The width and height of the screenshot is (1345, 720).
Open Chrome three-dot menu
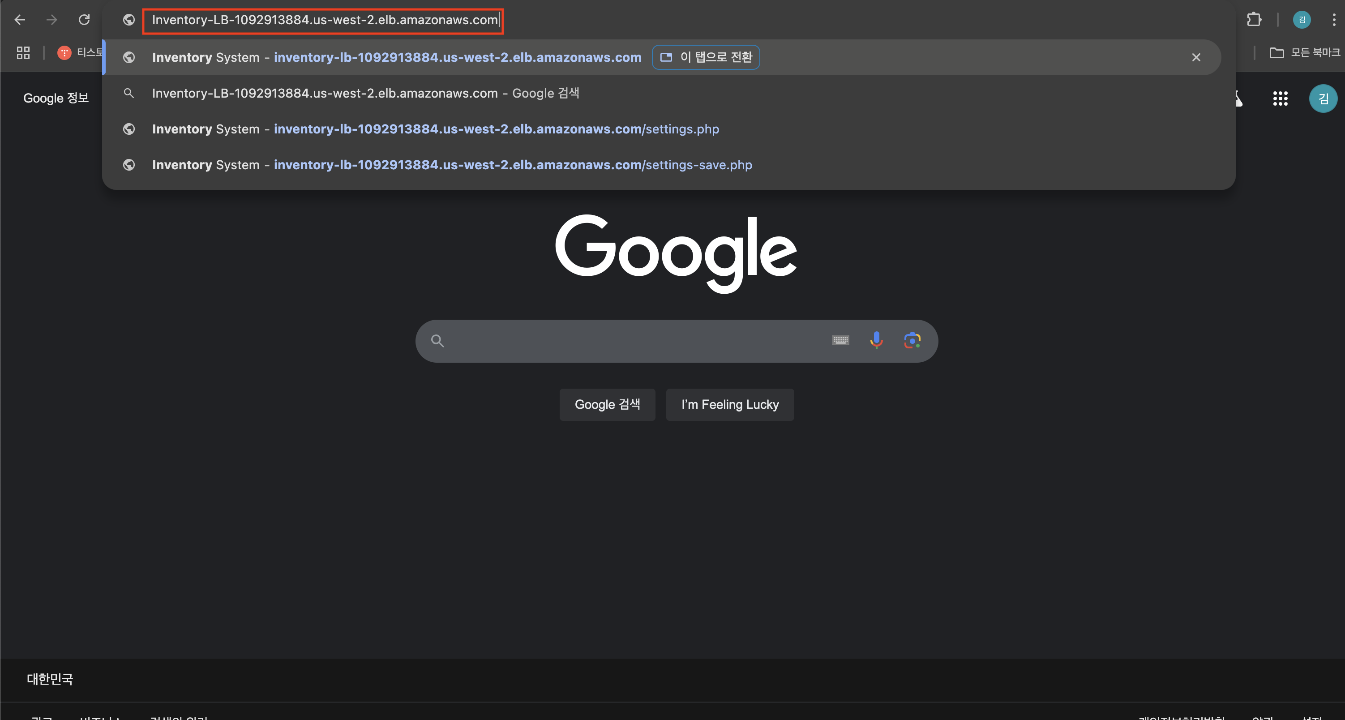tap(1333, 20)
